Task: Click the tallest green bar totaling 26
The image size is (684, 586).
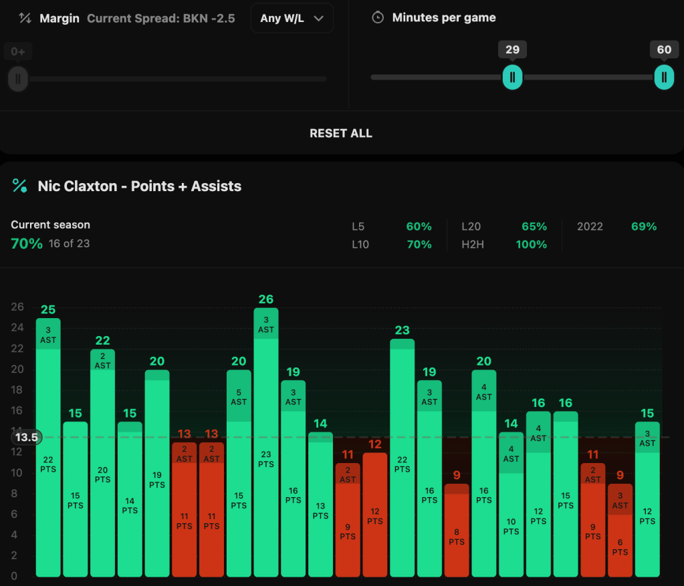Action: tap(266, 441)
